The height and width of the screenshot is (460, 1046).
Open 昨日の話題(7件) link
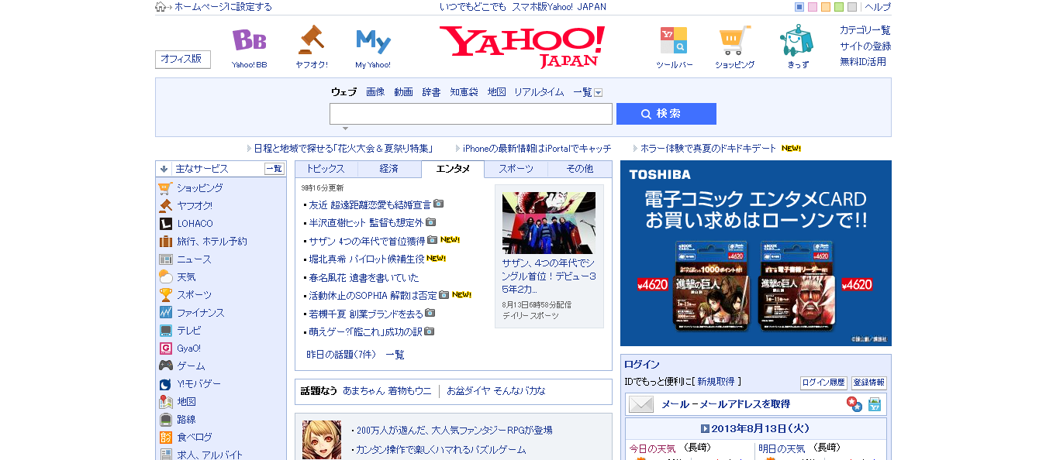click(x=341, y=355)
